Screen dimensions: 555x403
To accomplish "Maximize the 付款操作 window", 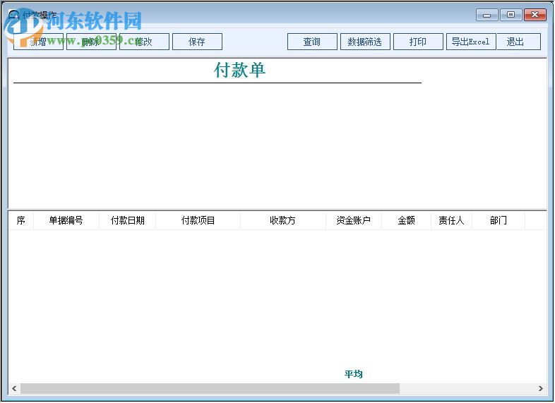I will click(511, 15).
